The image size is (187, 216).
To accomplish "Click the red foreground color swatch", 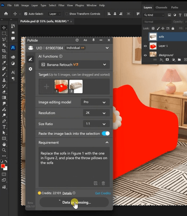I will click(x=3, y=166).
